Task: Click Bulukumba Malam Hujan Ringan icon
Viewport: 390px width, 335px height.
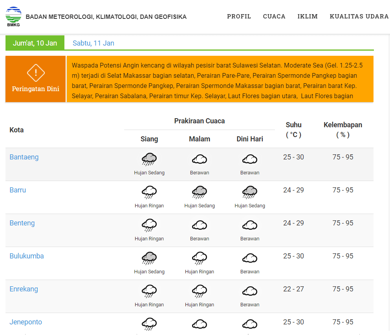Action: click(x=200, y=258)
